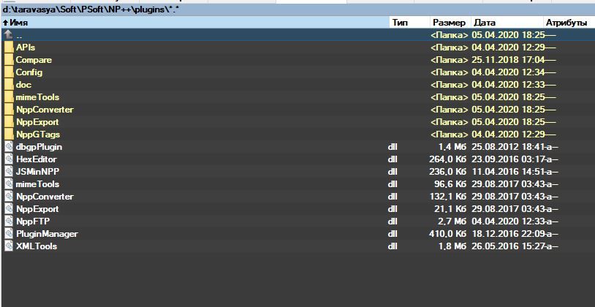595x307 pixels.
Task: Click the date 26.05.2016 15:27
Action: point(508,246)
